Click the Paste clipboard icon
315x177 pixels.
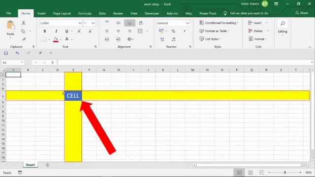[x=11, y=26]
